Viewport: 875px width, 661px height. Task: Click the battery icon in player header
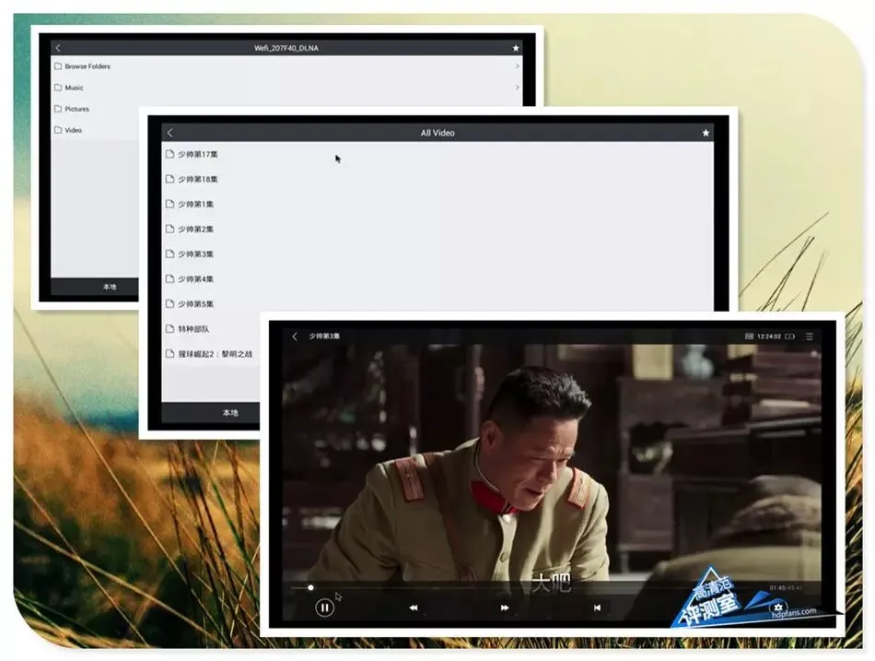coord(789,336)
